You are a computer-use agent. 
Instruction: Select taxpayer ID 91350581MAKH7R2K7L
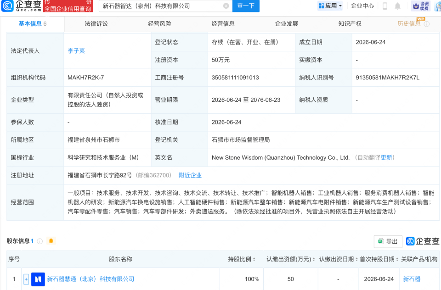[x=388, y=78]
